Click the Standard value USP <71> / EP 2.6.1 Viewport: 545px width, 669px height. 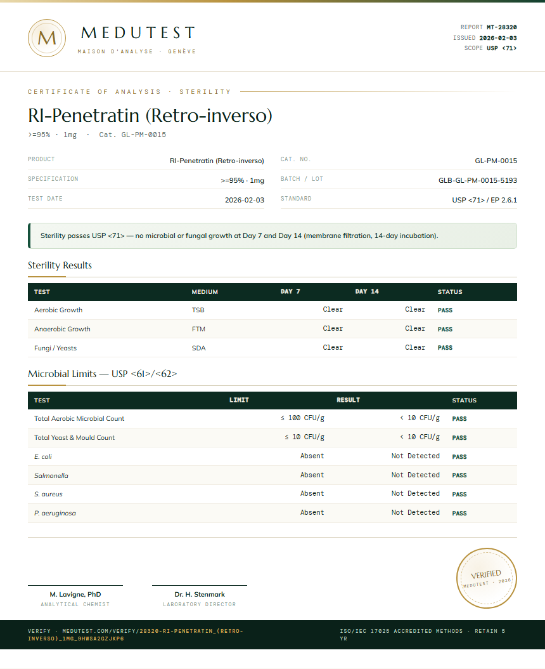485,200
